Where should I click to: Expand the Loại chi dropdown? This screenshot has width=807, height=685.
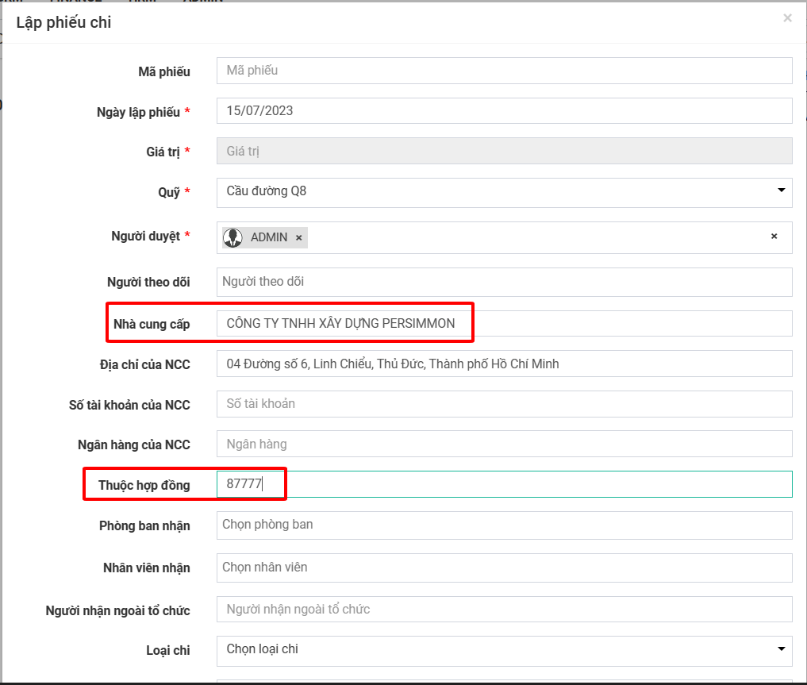(781, 649)
